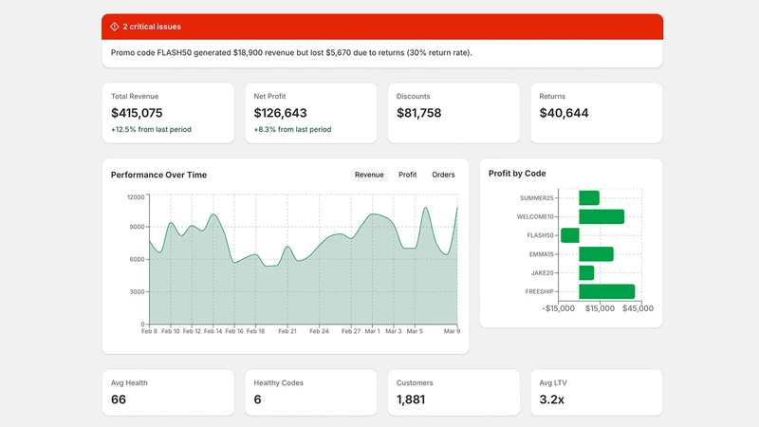This screenshot has height=427, width=759.
Task: Click the Mar 9 date label
Action: pos(453,331)
